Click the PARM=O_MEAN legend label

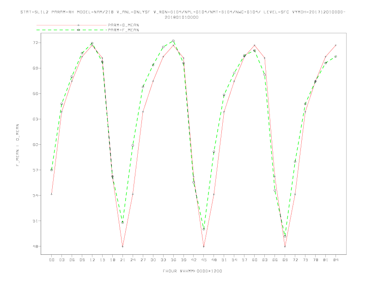pyautogui.click(x=123, y=25)
